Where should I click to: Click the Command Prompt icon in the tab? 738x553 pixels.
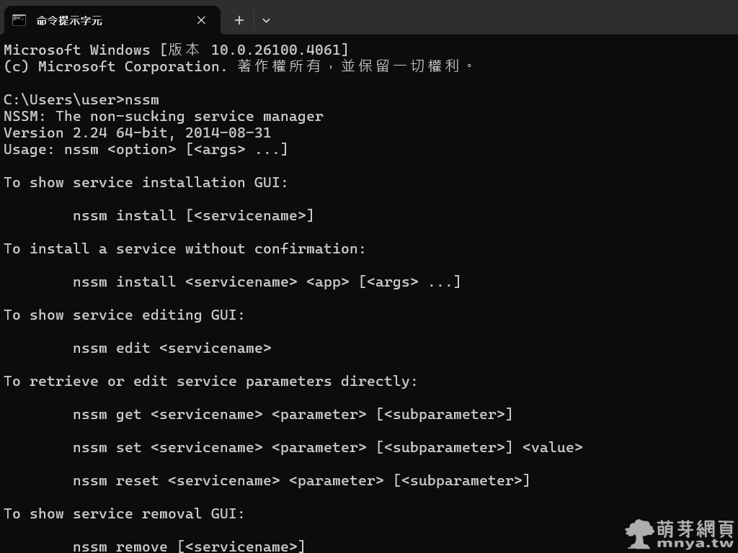[19, 20]
